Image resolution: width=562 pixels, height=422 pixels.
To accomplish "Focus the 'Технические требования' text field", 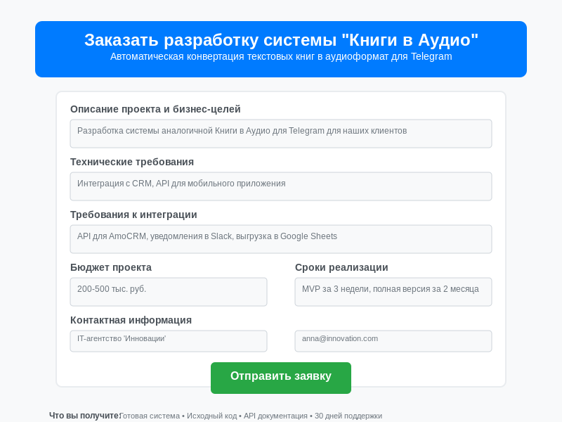I will 281,186.
